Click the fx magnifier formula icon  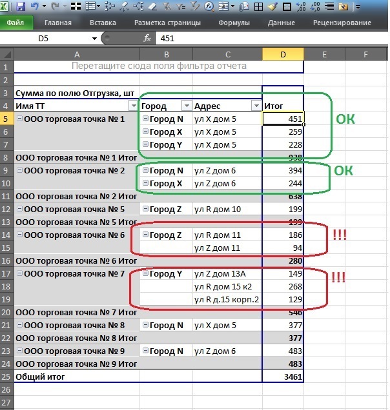click(x=209, y=6)
